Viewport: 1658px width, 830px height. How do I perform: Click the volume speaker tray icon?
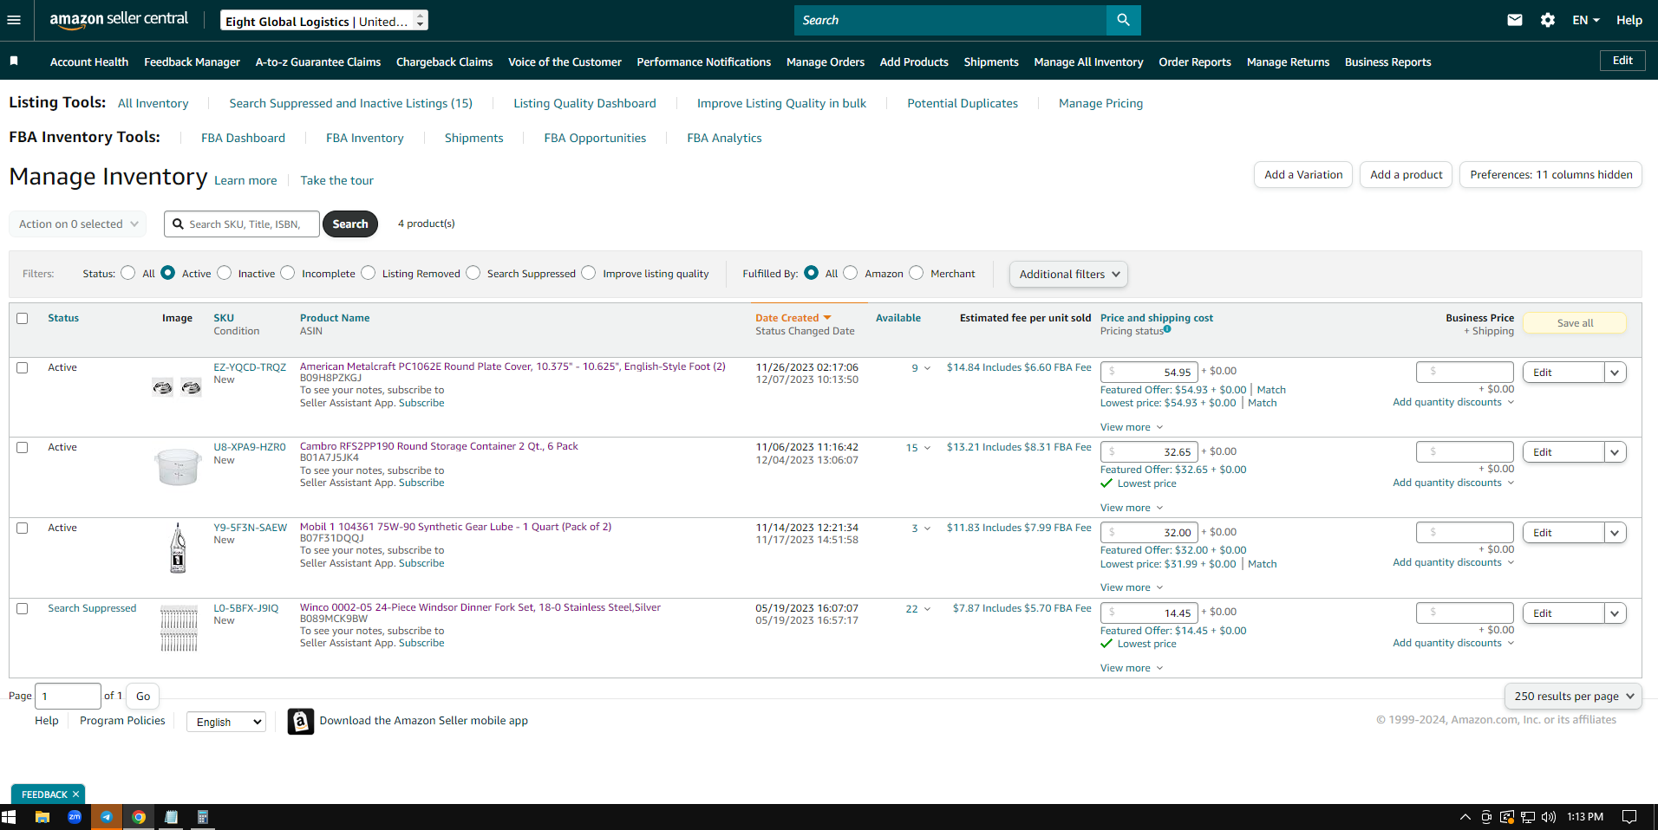pos(1549,817)
